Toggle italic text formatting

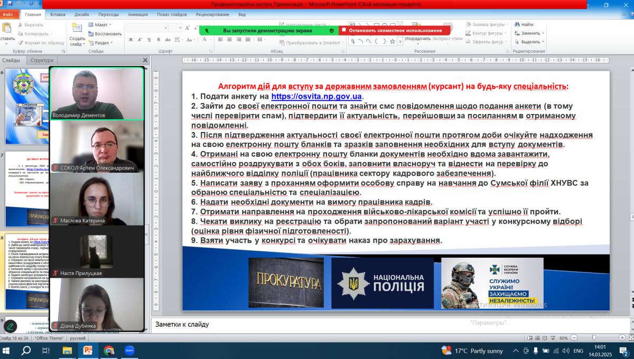coord(138,39)
